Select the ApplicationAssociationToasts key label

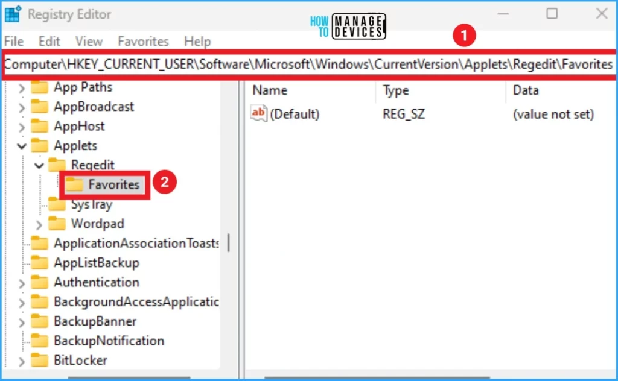(136, 243)
